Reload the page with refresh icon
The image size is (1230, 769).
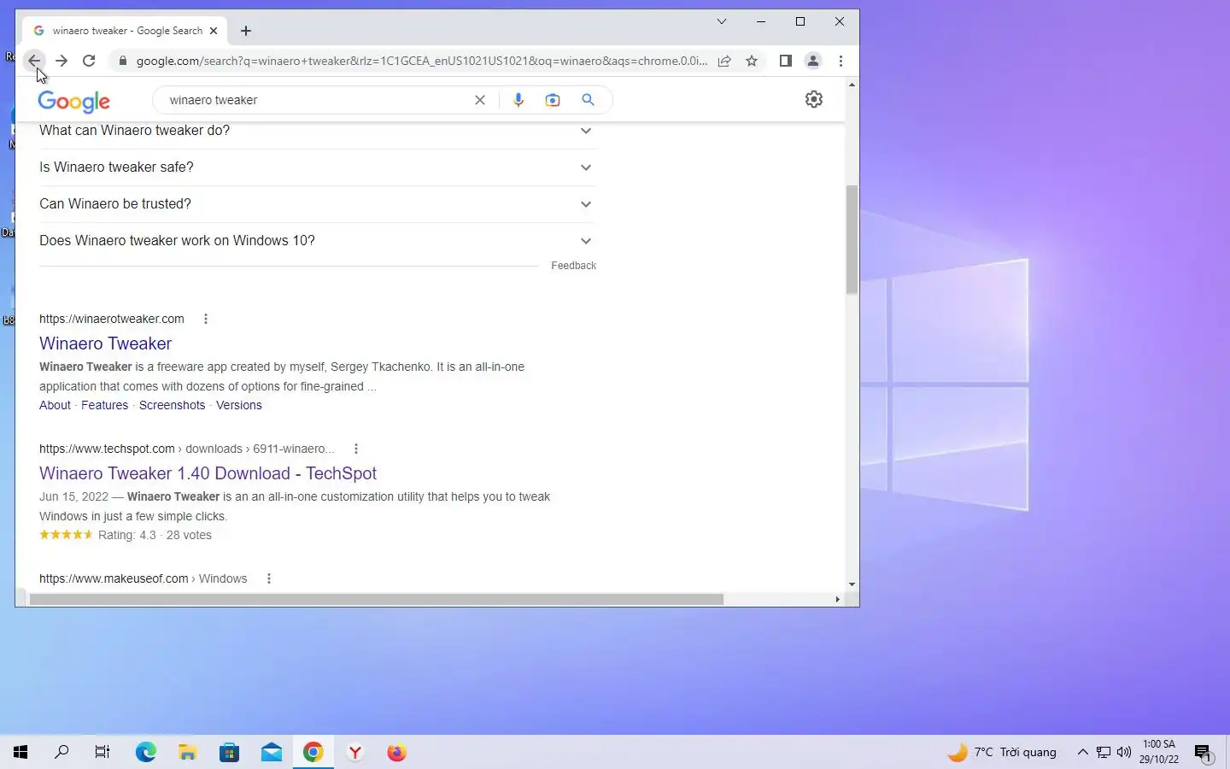coord(89,61)
